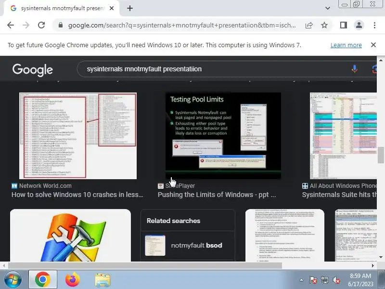Viewport: 385px width, 289px height.
Task: Click the Network World favicon
Action: pyautogui.click(x=14, y=186)
